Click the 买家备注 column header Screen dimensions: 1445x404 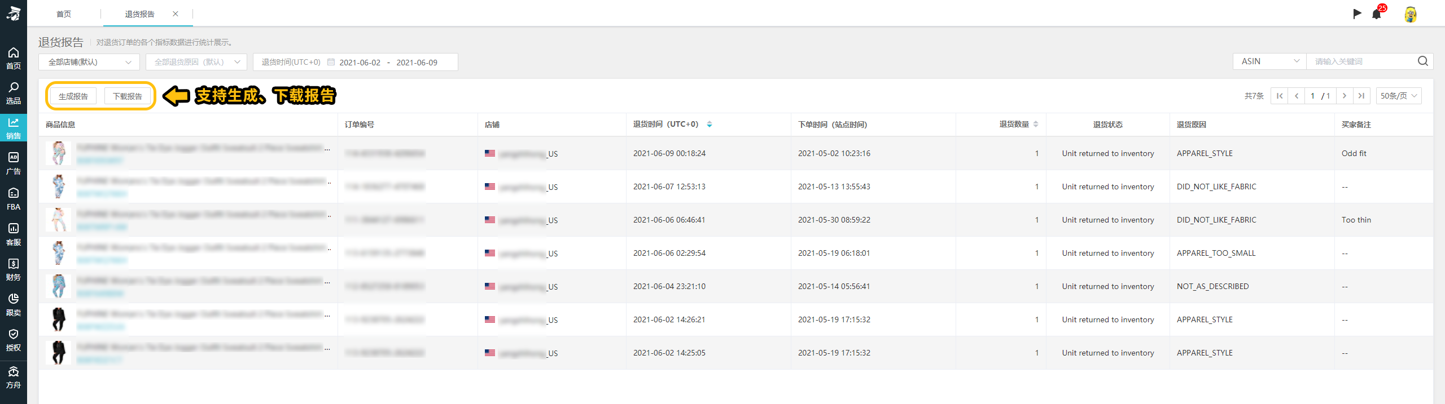coord(1356,125)
